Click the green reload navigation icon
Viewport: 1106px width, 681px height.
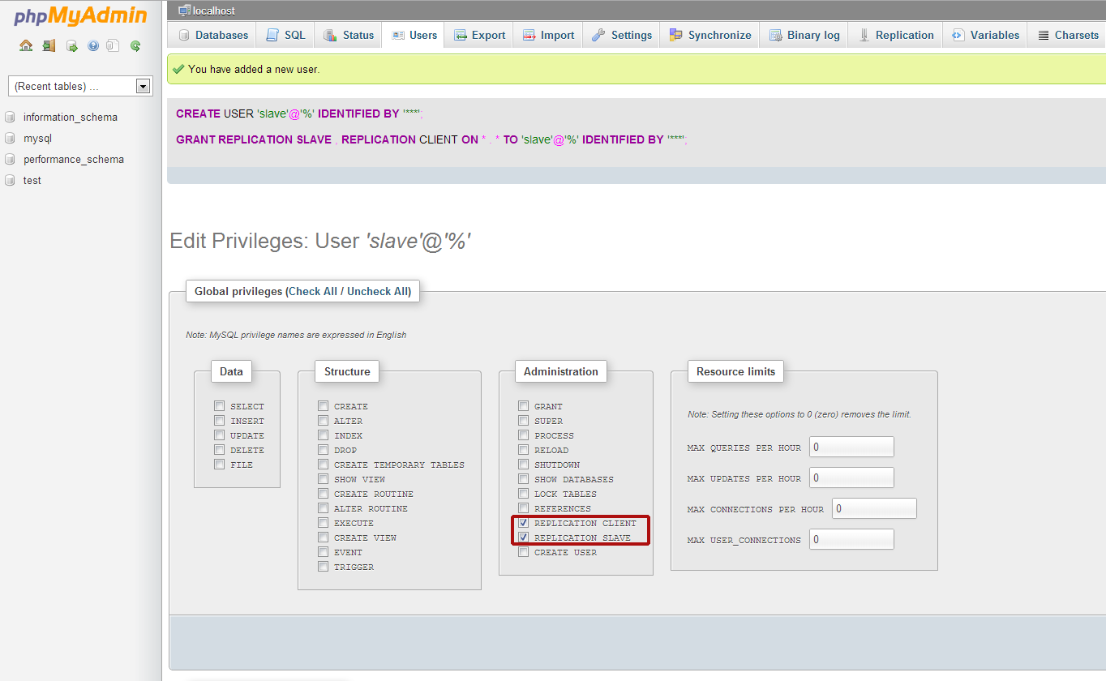(x=135, y=45)
